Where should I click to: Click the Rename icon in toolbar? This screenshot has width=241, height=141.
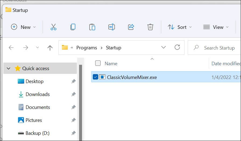click(111, 27)
